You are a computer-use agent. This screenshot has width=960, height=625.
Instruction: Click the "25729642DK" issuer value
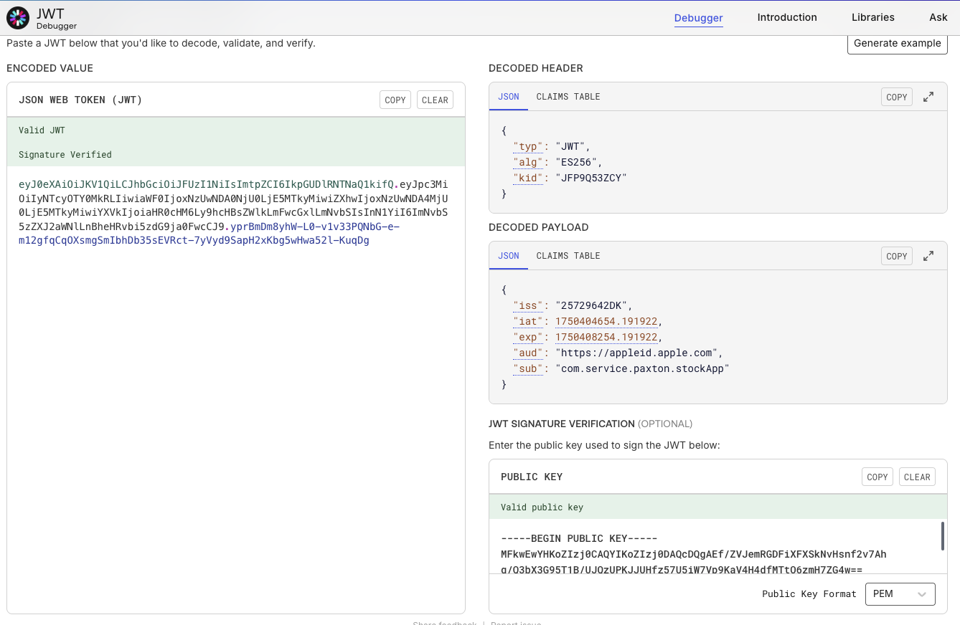[591, 305]
